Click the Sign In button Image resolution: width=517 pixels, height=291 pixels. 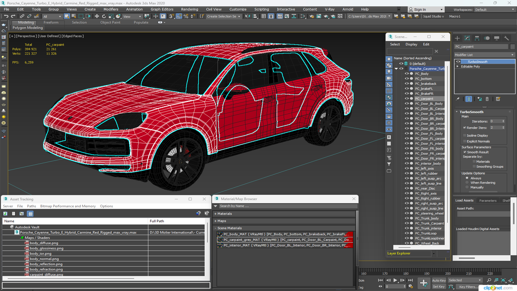[425, 10]
